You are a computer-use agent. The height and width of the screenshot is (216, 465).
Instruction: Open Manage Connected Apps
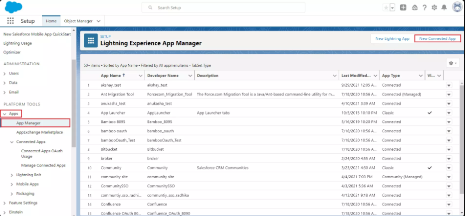[43, 165]
